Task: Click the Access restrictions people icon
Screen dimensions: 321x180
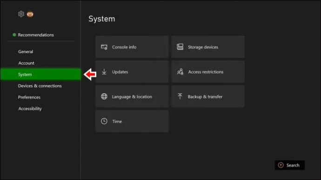Action: (180, 72)
